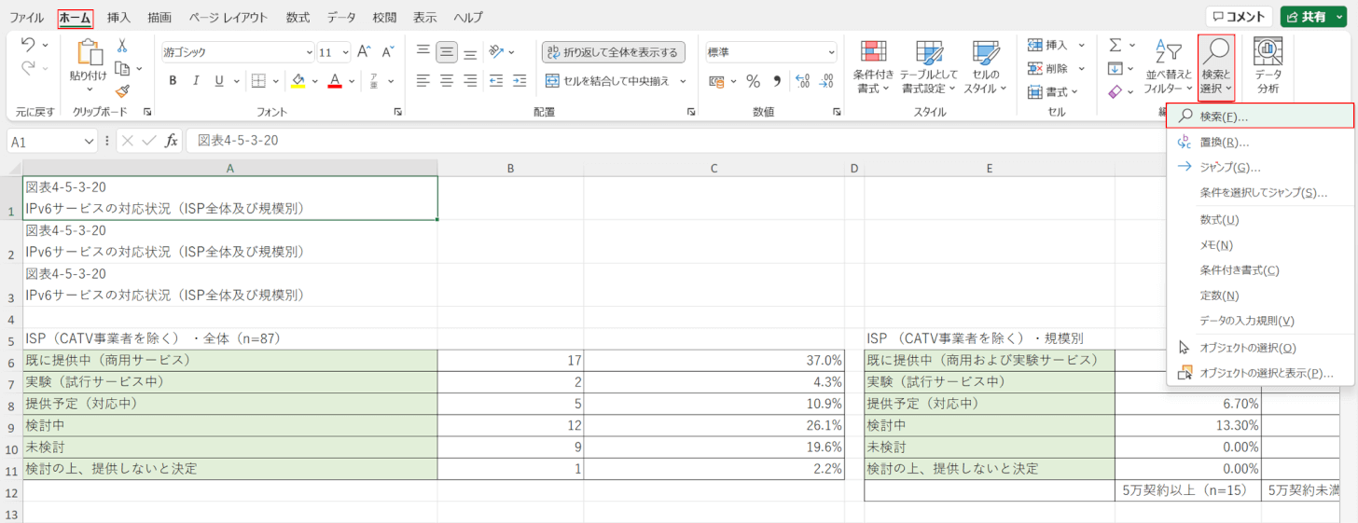Screen dimensions: 1358x523
Task: Open Conditional Formatting (条件付き書式)
Action: pyautogui.click(x=873, y=66)
